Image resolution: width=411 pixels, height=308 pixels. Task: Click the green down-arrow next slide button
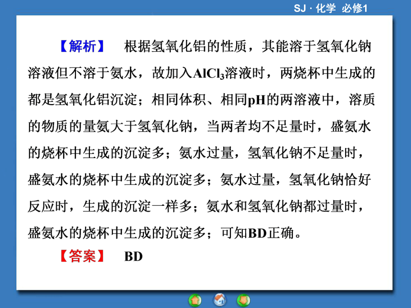(x=244, y=300)
